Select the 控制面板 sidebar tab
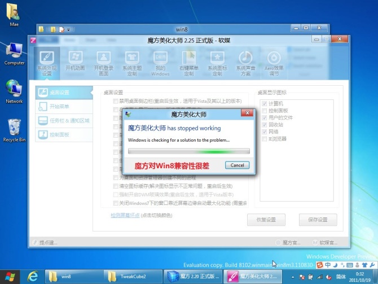This screenshot has width=378, height=284. (x=64, y=134)
